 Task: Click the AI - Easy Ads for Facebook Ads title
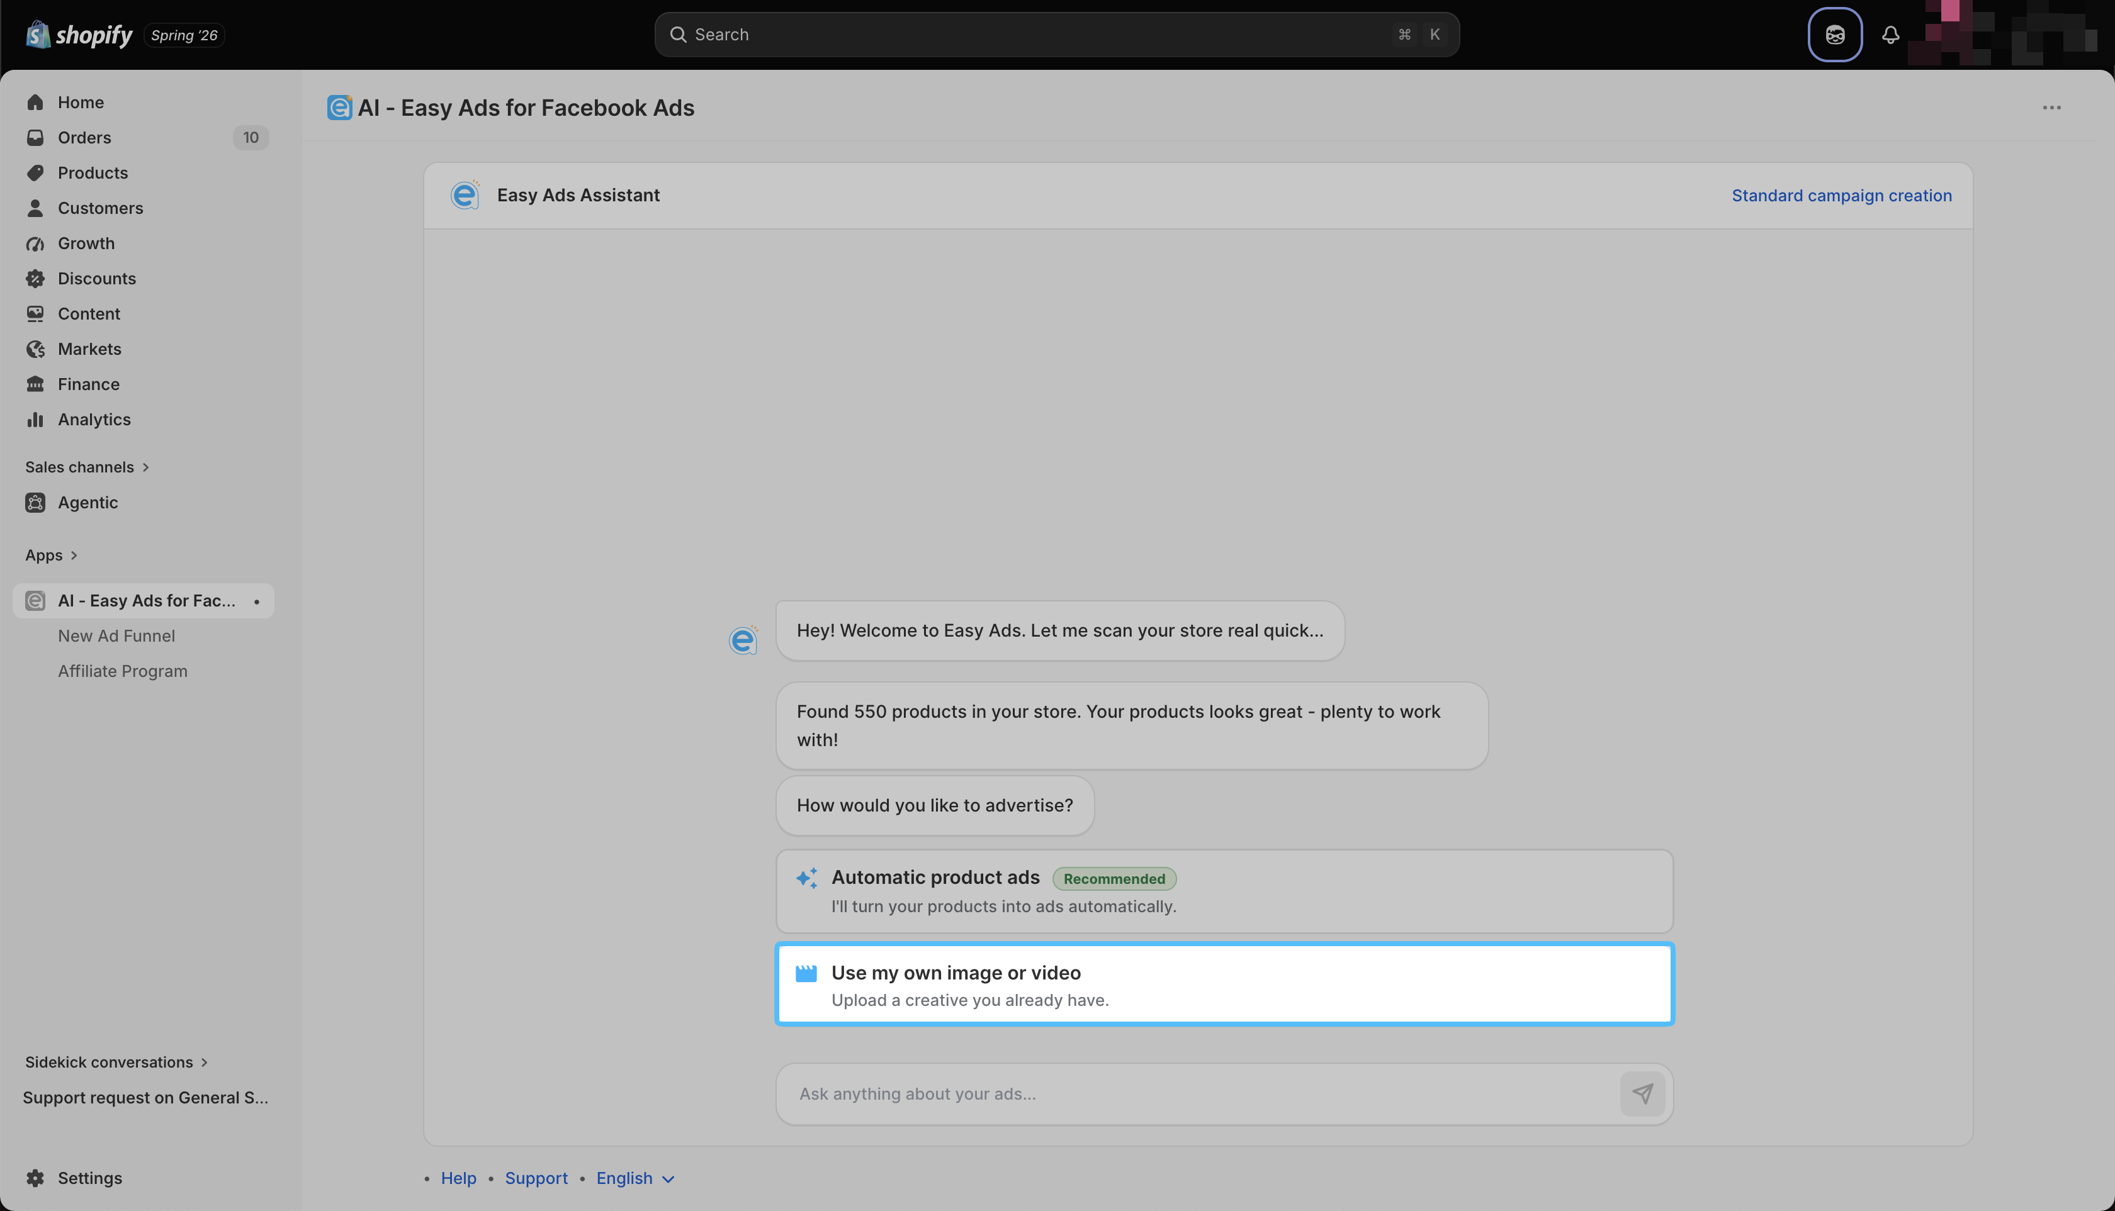526,108
